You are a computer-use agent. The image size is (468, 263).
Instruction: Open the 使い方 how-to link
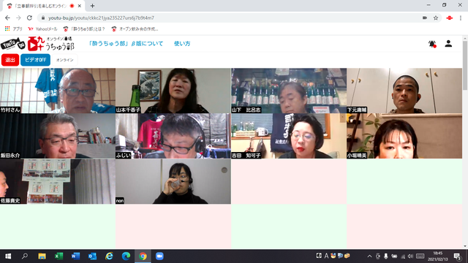pos(182,44)
